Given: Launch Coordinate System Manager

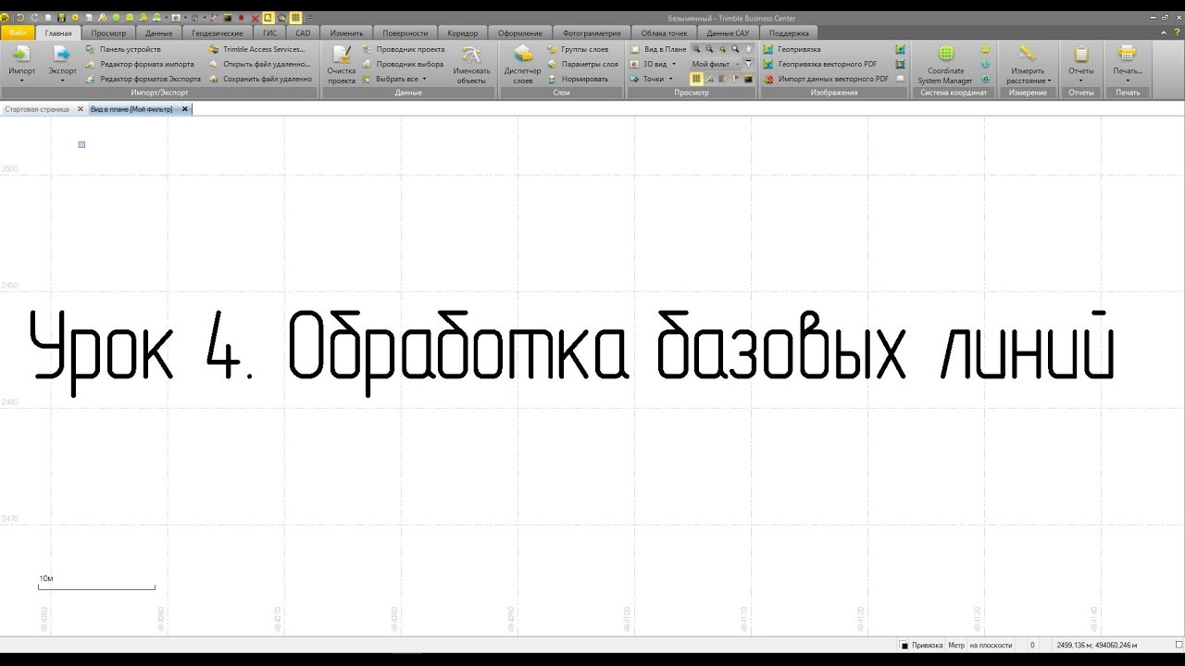Looking at the screenshot, I should tap(945, 65).
